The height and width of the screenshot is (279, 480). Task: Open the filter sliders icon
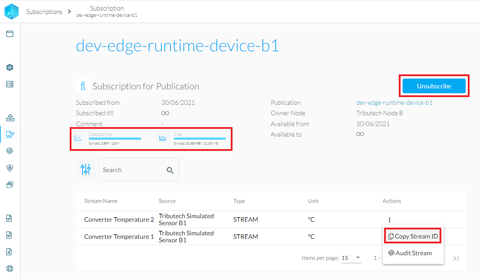click(x=86, y=170)
